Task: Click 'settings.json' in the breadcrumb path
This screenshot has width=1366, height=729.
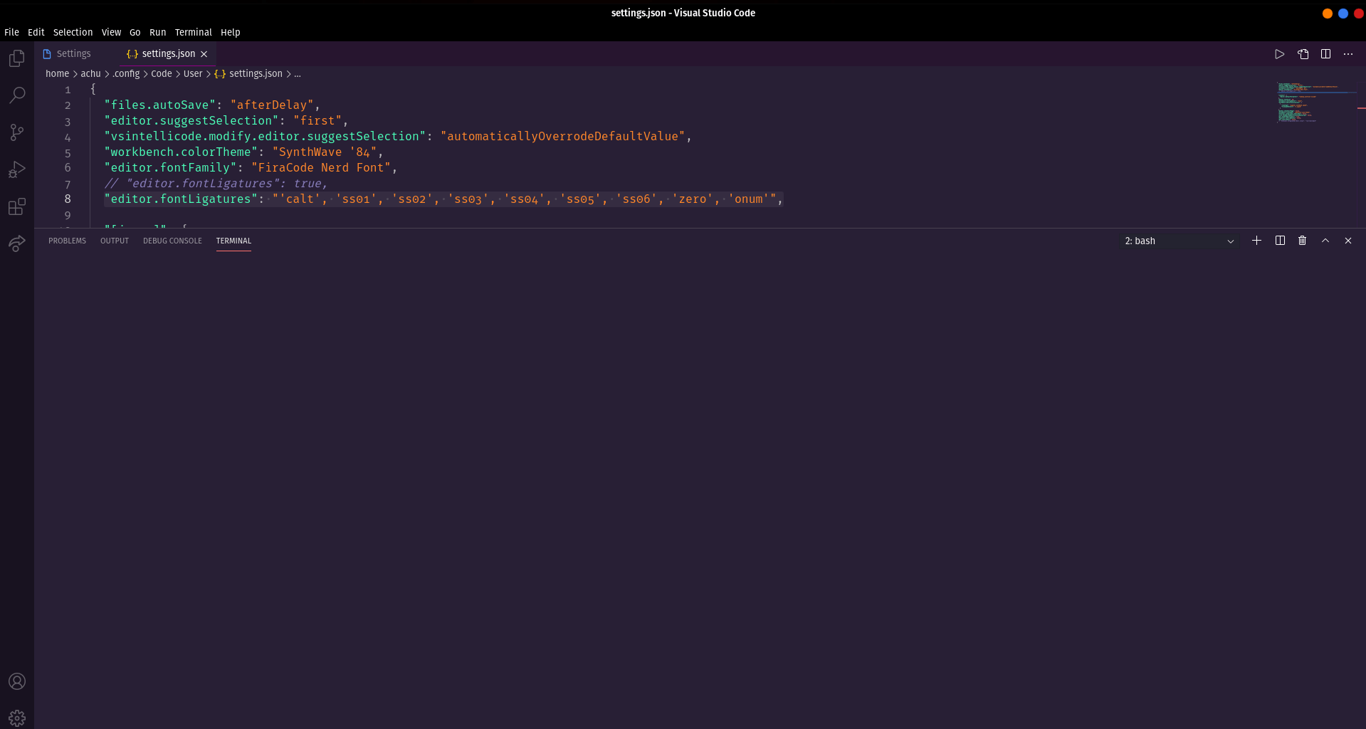Action: [x=256, y=73]
